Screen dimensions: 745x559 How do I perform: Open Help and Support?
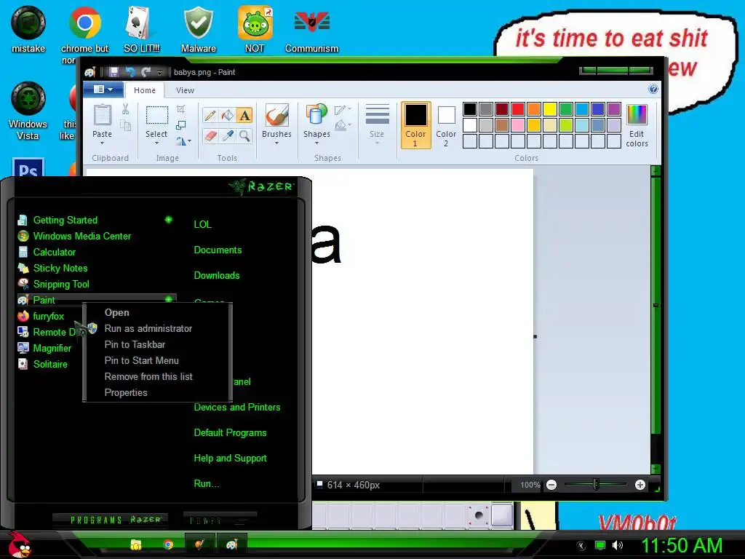coord(230,459)
